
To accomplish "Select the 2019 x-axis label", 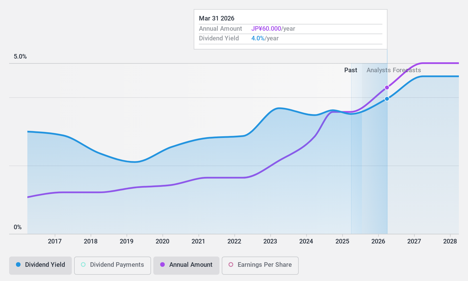I will [127, 241].
